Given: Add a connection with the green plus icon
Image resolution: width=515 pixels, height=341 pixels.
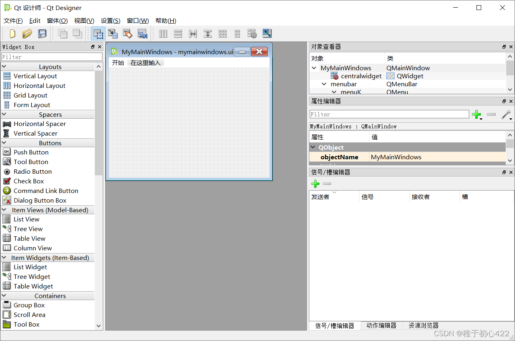Looking at the screenshot, I should click(x=315, y=183).
